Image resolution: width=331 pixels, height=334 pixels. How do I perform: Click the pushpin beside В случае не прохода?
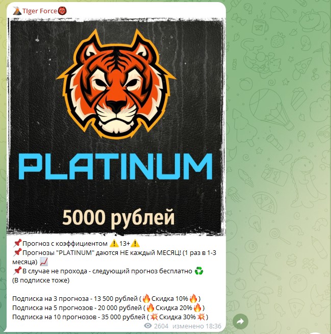(x=17, y=271)
